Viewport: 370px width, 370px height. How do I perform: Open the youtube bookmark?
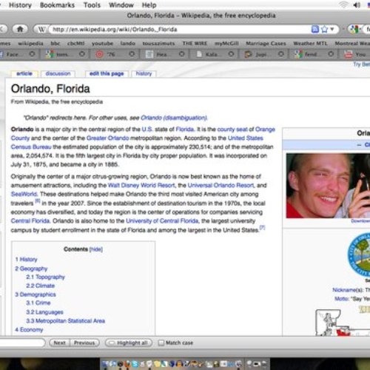[x=102, y=44]
